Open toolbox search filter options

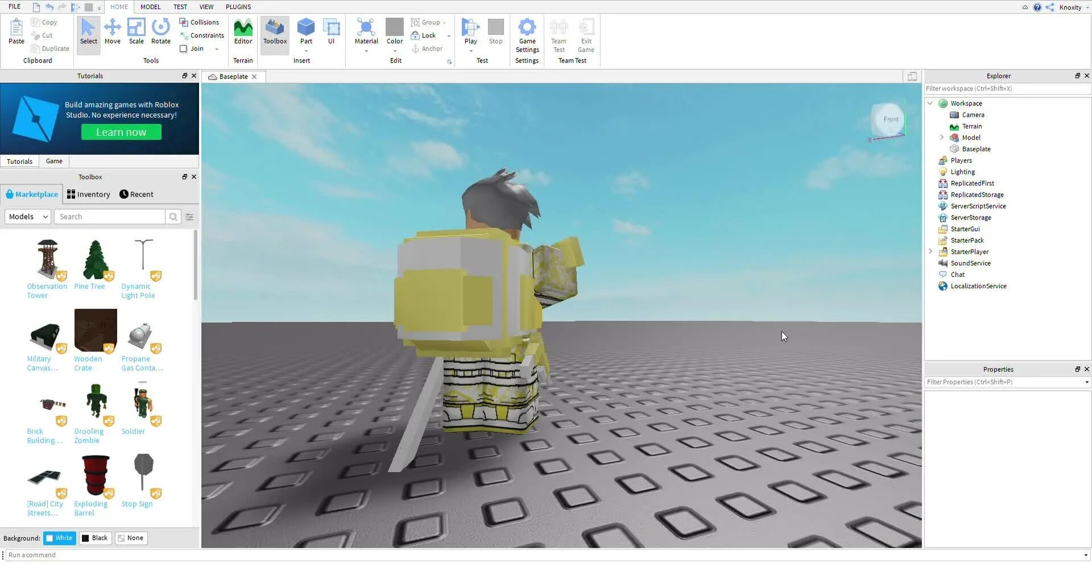[189, 217]
